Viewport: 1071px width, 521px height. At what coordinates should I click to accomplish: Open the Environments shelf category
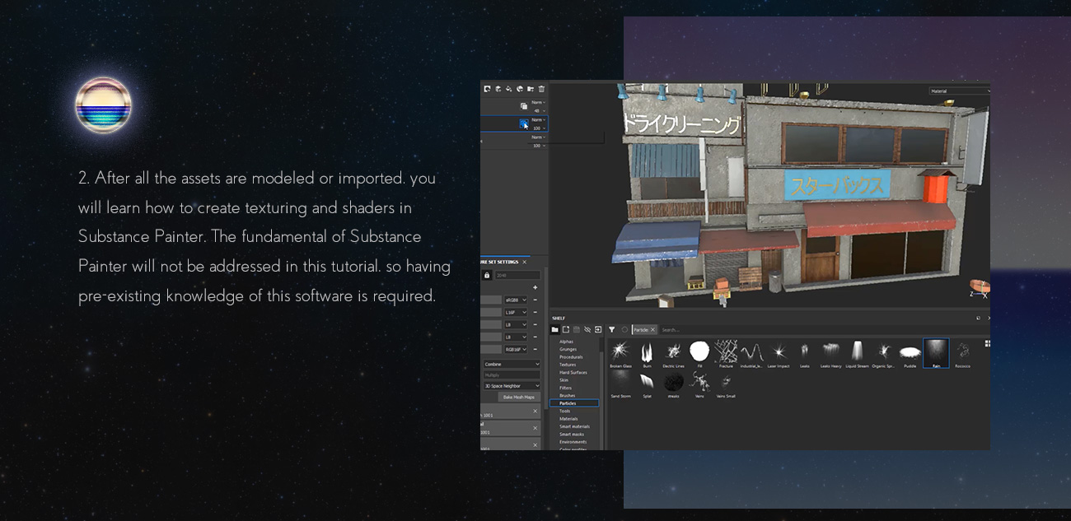tap(573, 442)
